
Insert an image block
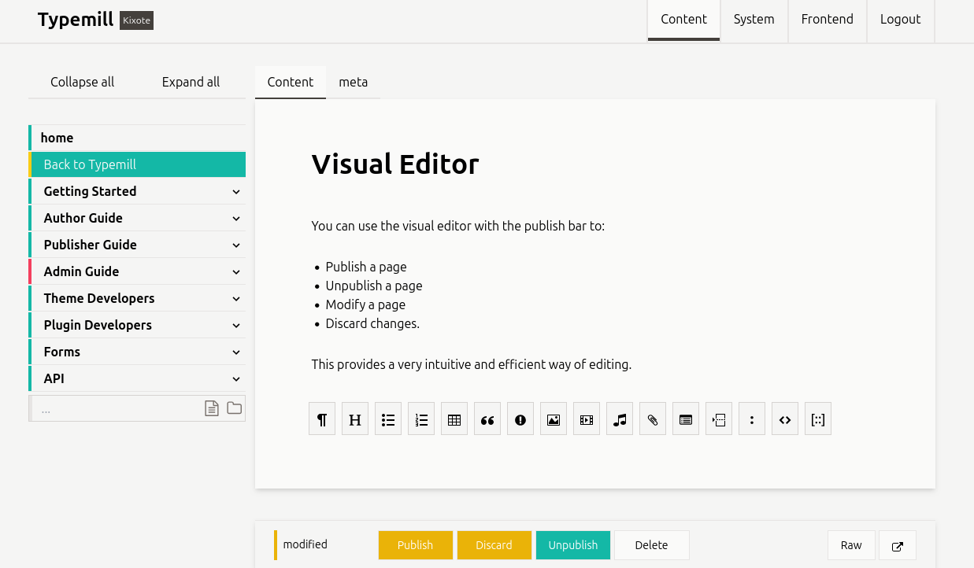(554, 419)
